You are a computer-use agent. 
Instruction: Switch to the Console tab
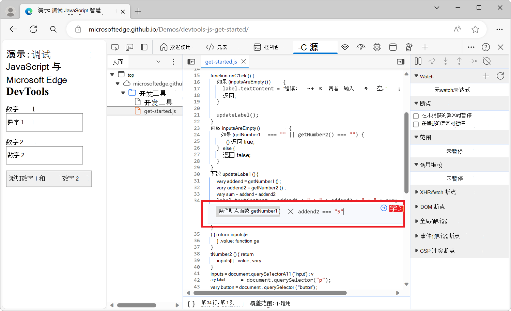coord(267,47)
